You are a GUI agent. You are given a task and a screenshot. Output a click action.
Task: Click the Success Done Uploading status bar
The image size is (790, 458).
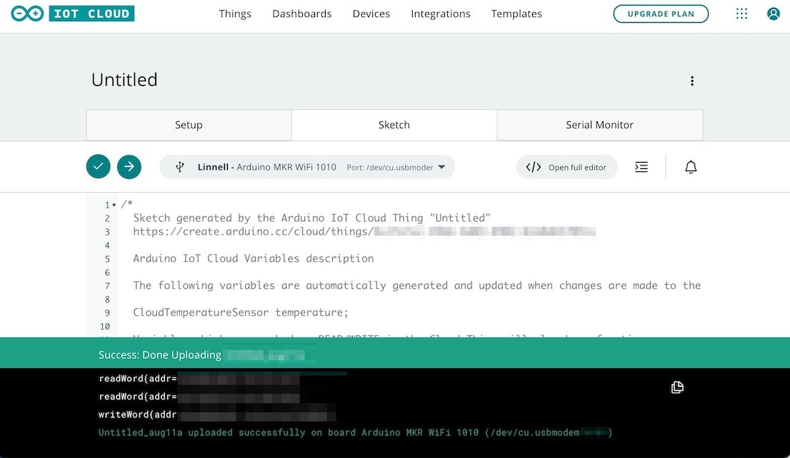tap(395, 355)
